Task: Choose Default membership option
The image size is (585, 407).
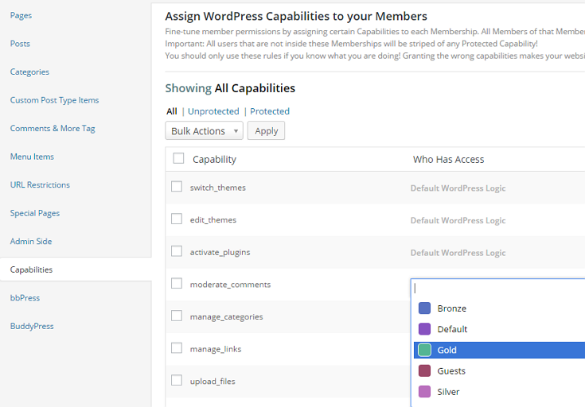Action: (500, 329)
